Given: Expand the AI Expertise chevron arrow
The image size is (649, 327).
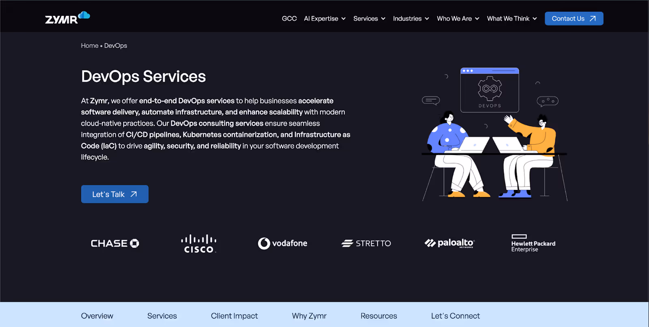Looking at the screenshot, I should [x=344, y=19].
